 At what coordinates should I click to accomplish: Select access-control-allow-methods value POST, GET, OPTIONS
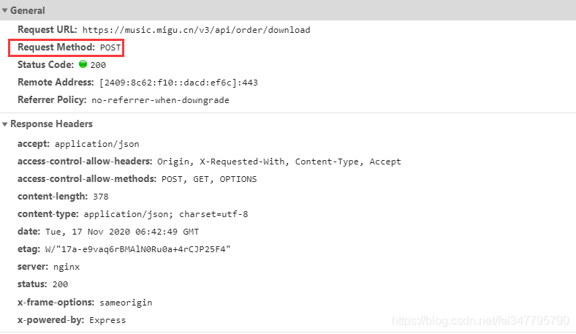209,179
